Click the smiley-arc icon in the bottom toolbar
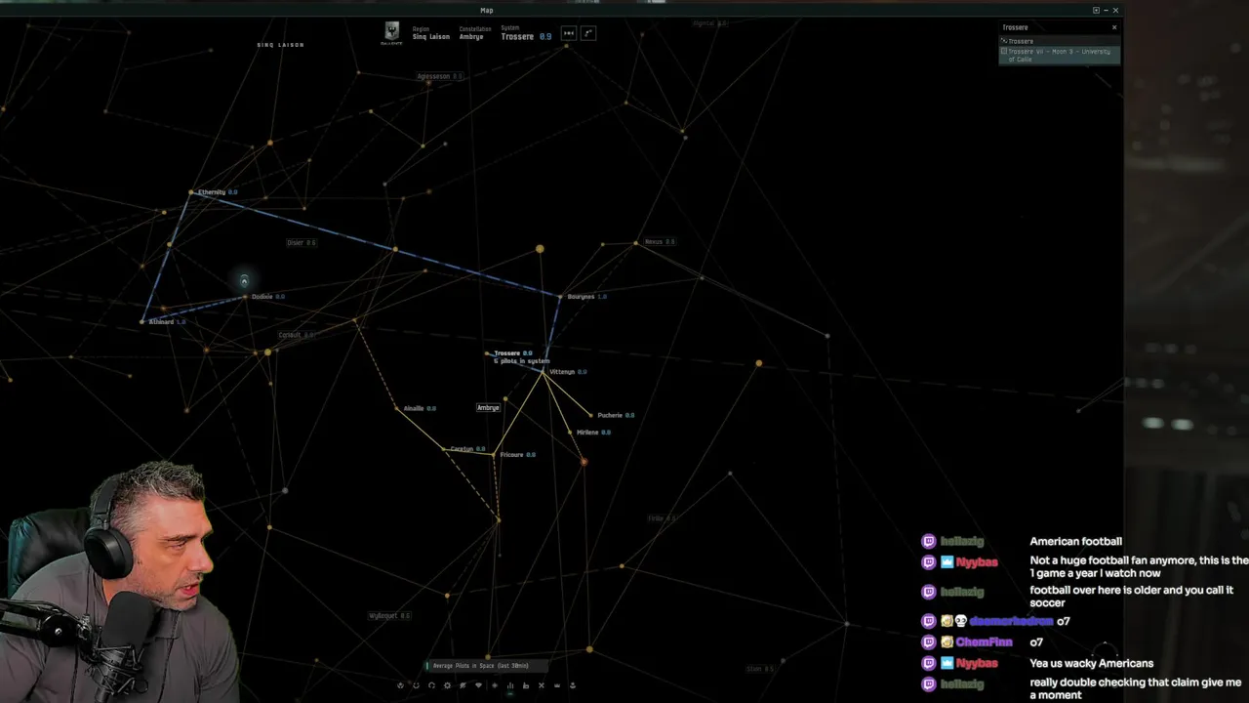Screen dimensions: 1249x703 point(416,685)
